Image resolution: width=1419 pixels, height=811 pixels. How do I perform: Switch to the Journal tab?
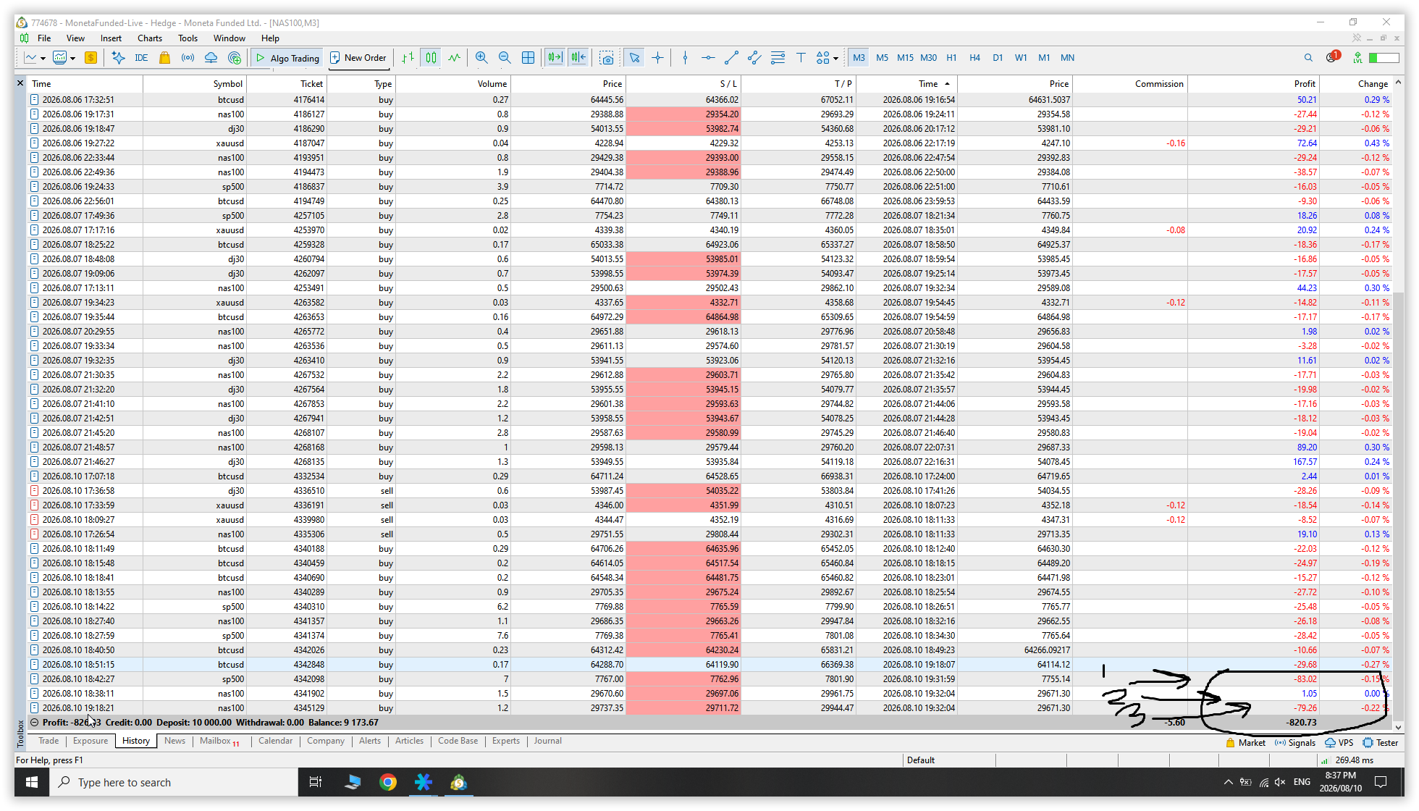tap(548, 741)
